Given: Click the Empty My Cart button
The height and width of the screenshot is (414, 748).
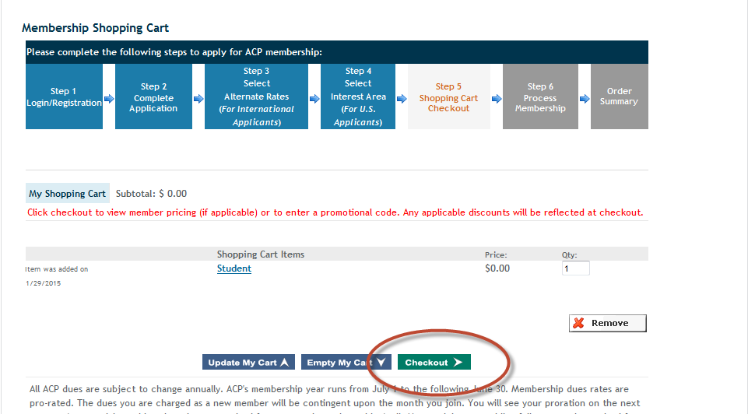Looking at the screenshot, I should click(x=346, y=363).
